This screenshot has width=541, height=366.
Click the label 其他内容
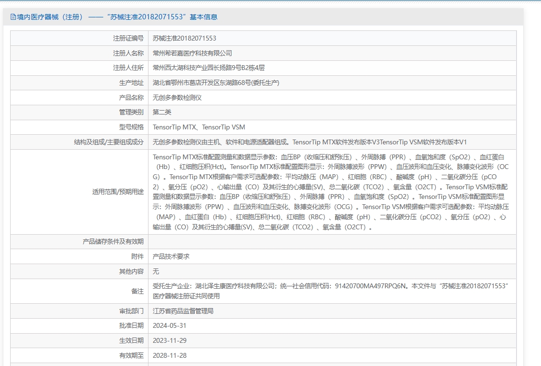coord(132,271)
